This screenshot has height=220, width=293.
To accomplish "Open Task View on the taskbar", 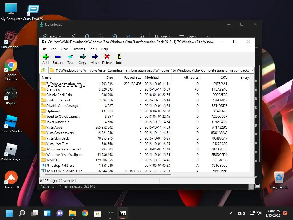I will coord(35,213).
